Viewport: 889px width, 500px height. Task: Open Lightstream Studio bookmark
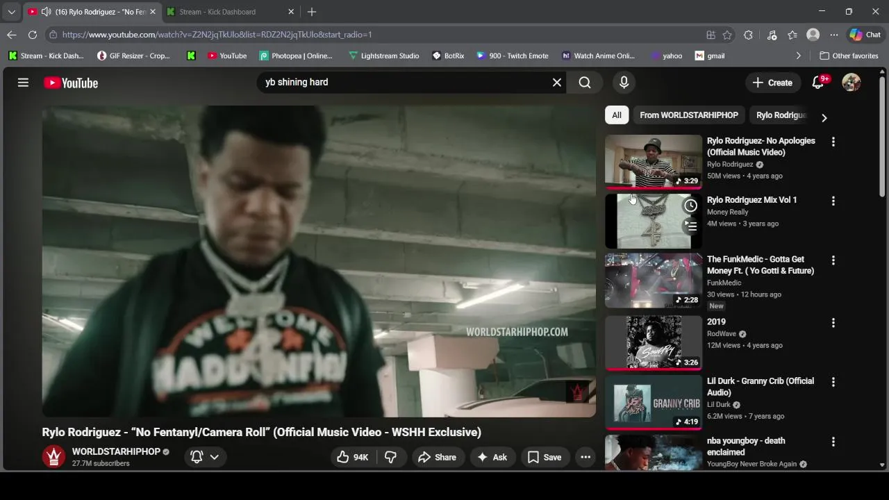click(383, 56)
